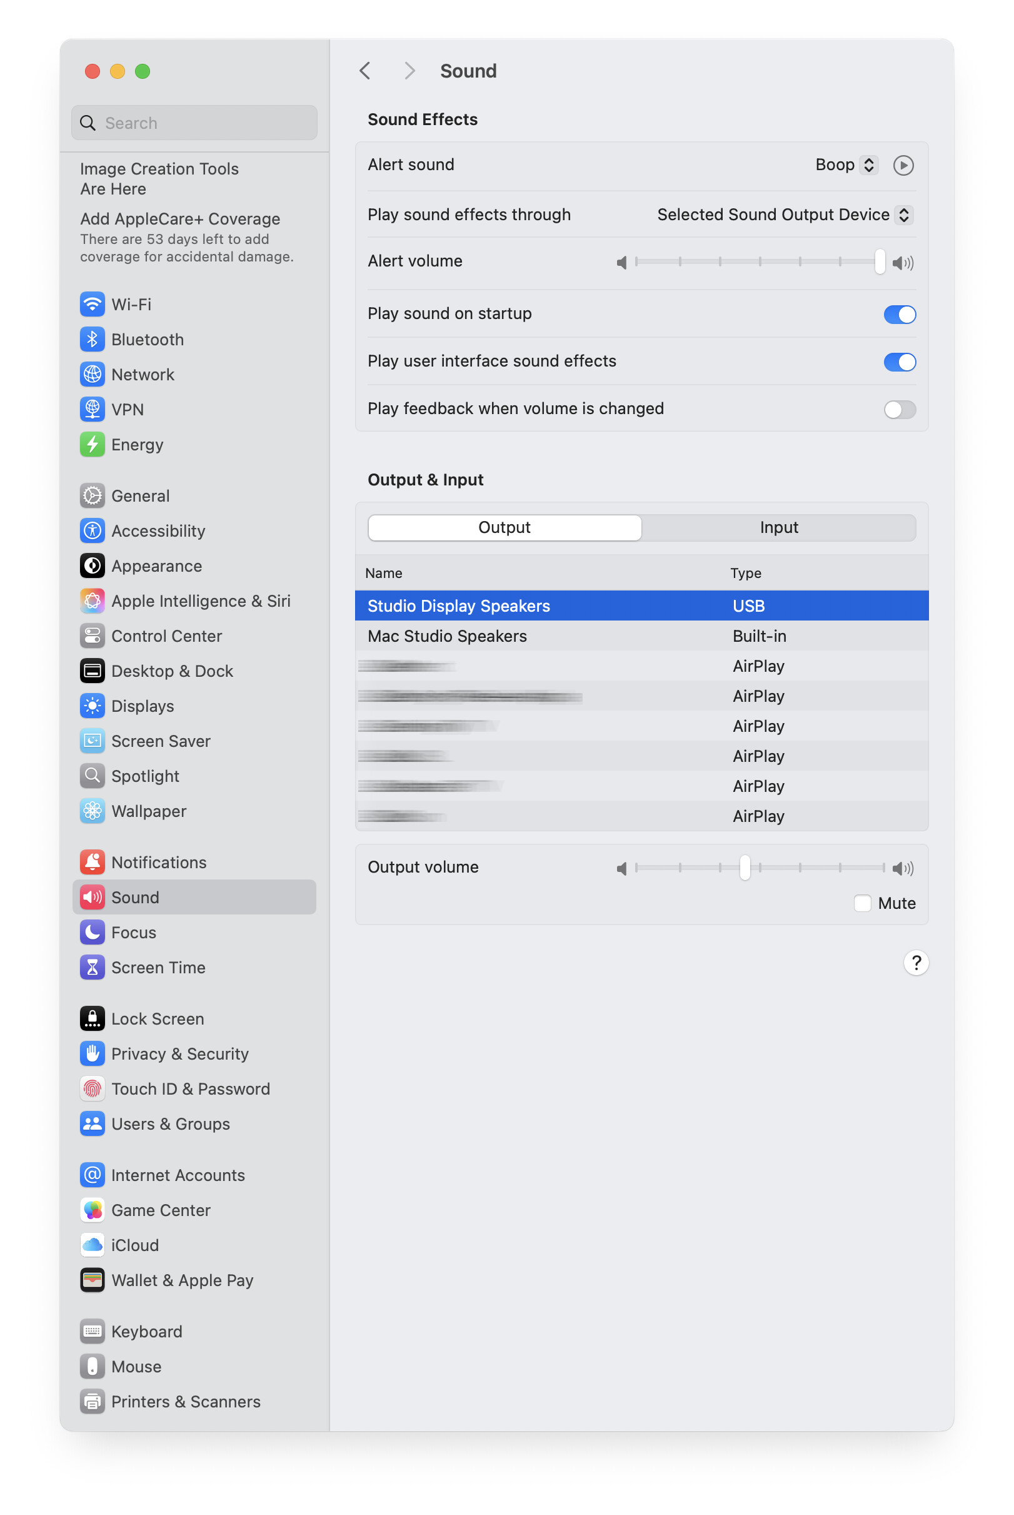Open Privacy & Security pane
Viewport: 1014px width, 1515px height.
point(194,1054)
